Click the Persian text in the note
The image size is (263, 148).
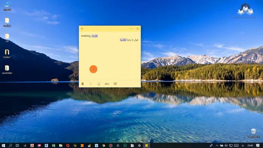pos(132,40)
